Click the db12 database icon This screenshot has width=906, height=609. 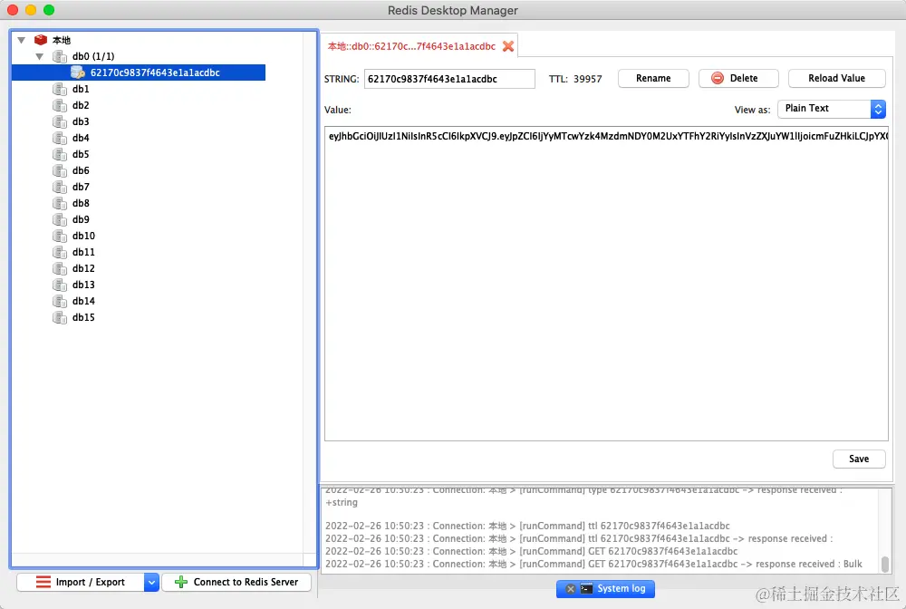tap(60, 268)
